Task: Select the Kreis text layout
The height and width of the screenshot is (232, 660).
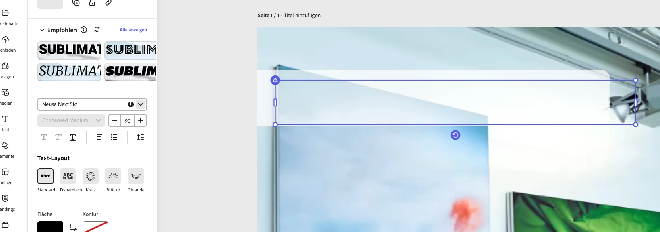Action: tap(91, 176)
